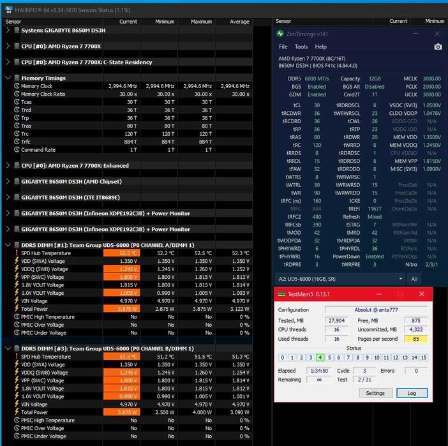The height and width of the screenshot is (446, 448).
Task: Expand the C-State Residency sensor group
Action: [8, 63]
